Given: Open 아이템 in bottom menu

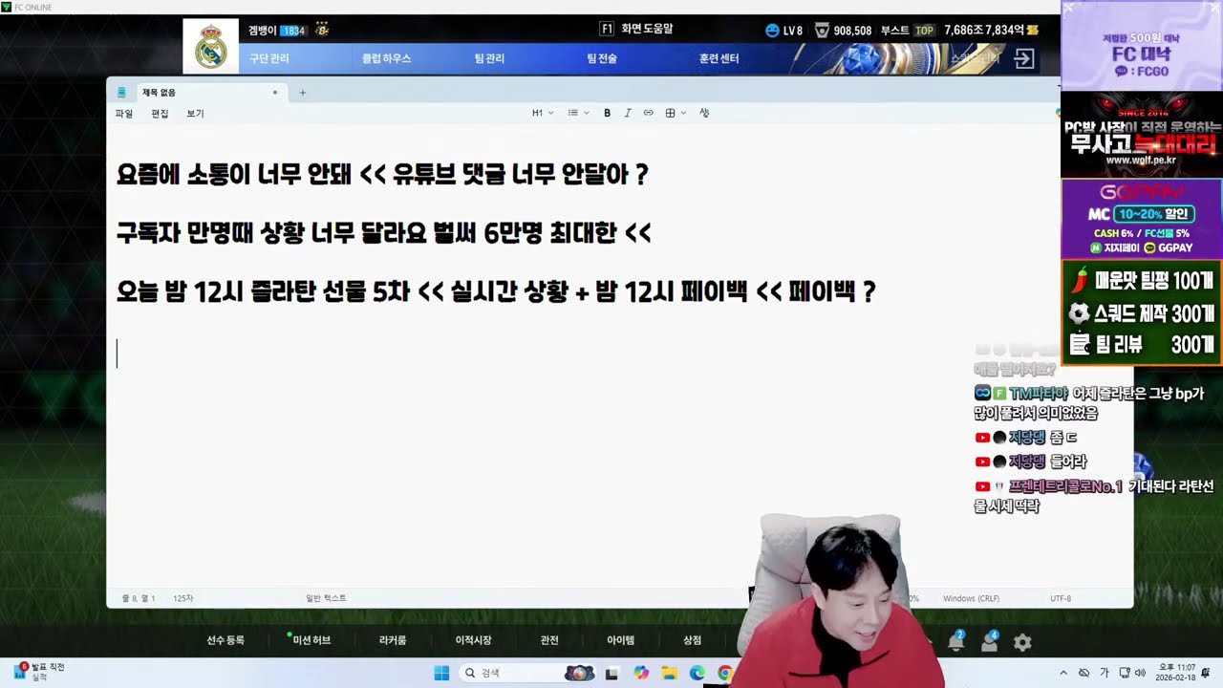Looking at the screenshot, I should click(621, 640).
